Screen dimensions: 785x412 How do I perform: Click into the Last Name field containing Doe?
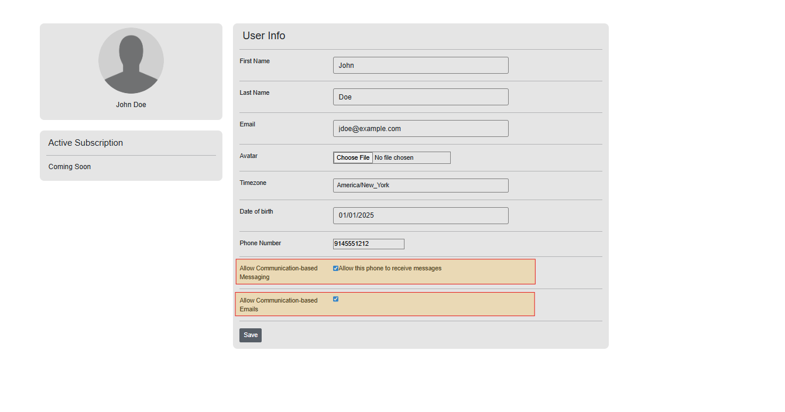coord(420,97)
